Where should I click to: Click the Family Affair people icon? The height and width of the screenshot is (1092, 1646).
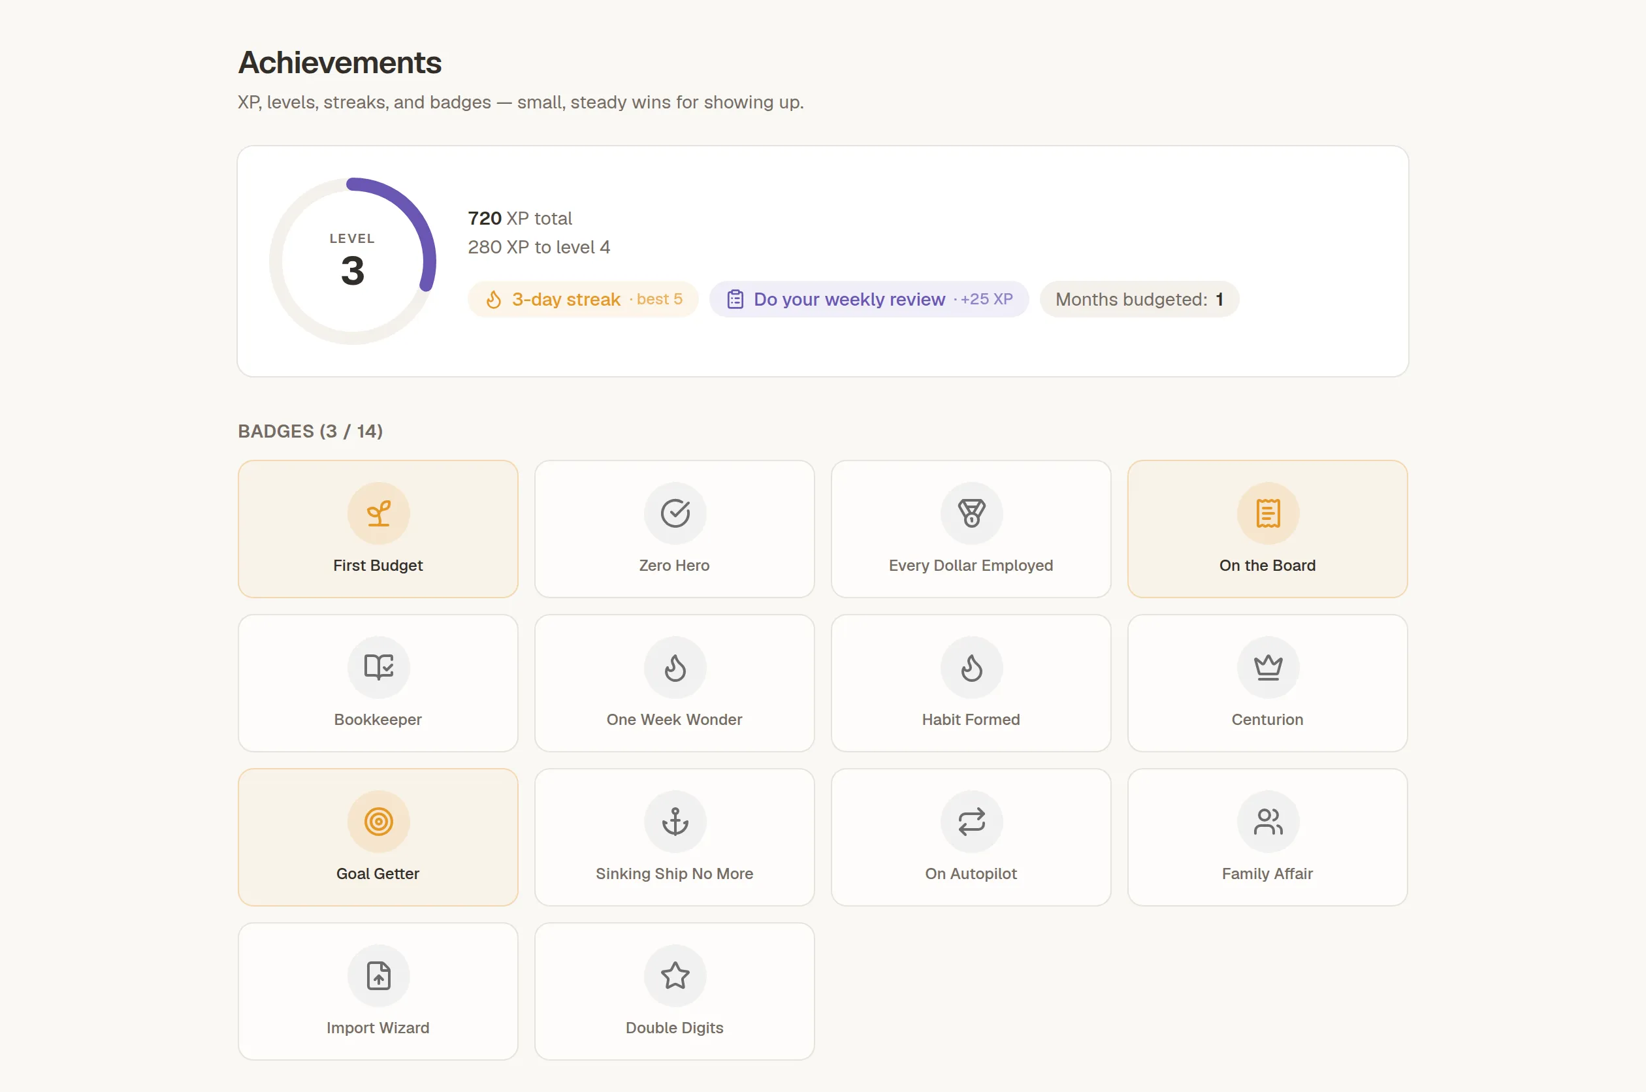pyautogui.click(x=1268, y=821)
